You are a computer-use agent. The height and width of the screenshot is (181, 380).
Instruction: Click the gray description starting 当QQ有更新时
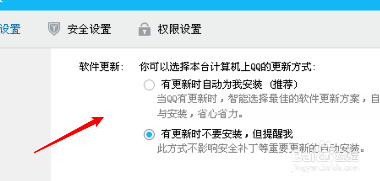pyautogui.click(x=268, y=99)
